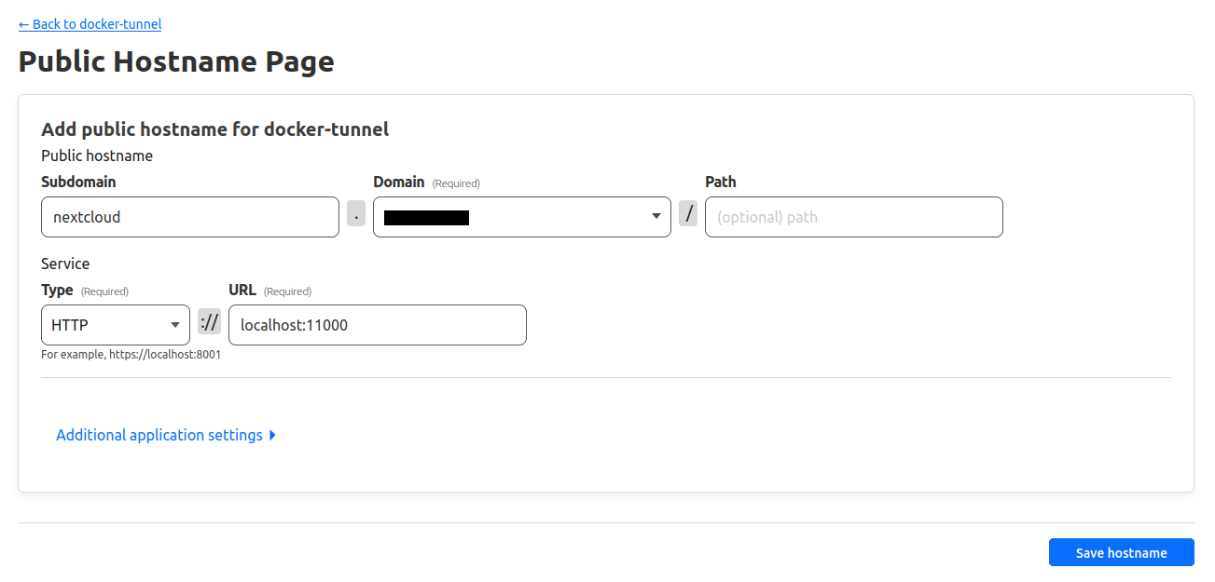Open the Service Type selector showing HTTP
This screenshot has width=1215, height=582.
tap(116, 325)
